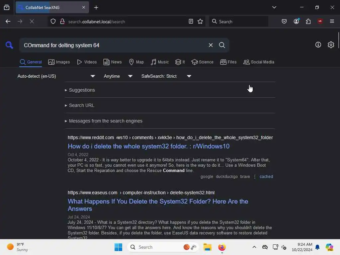Image resolution: width=340 pixels, height=255 pixels.
Task: Switch to the News tab
Action: pos(113,62)
